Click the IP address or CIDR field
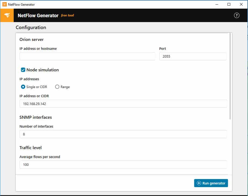The image size is (248, 196). (123, 104)
